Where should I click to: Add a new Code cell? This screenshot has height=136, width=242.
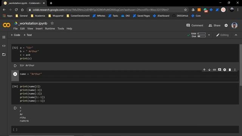[x=16, y=35]
